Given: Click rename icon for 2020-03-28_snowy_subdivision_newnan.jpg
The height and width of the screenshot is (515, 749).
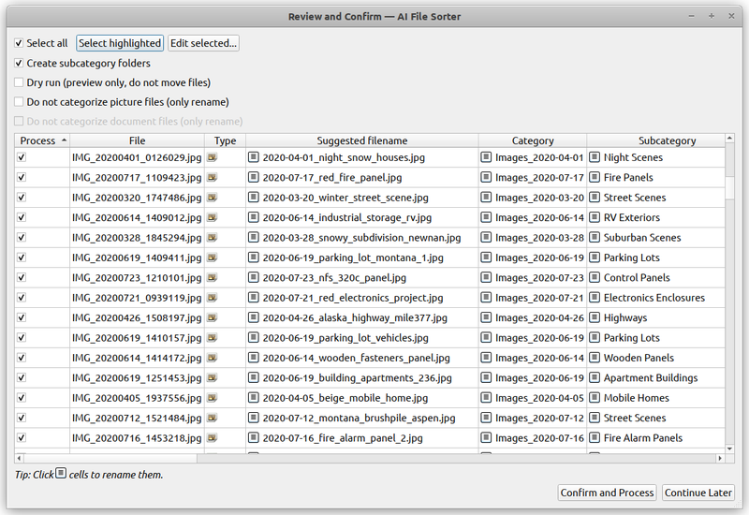Looking at the screenshot, I should click(254, 238).
